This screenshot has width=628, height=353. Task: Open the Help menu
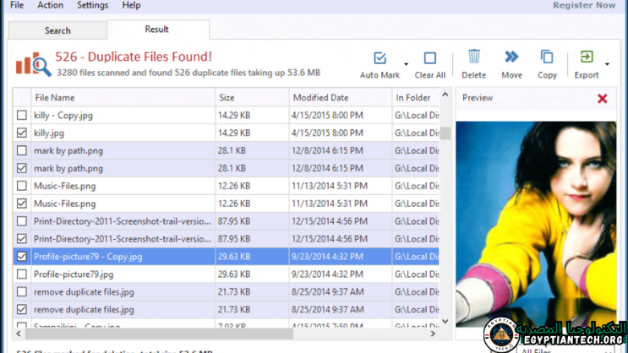(131, 5)
